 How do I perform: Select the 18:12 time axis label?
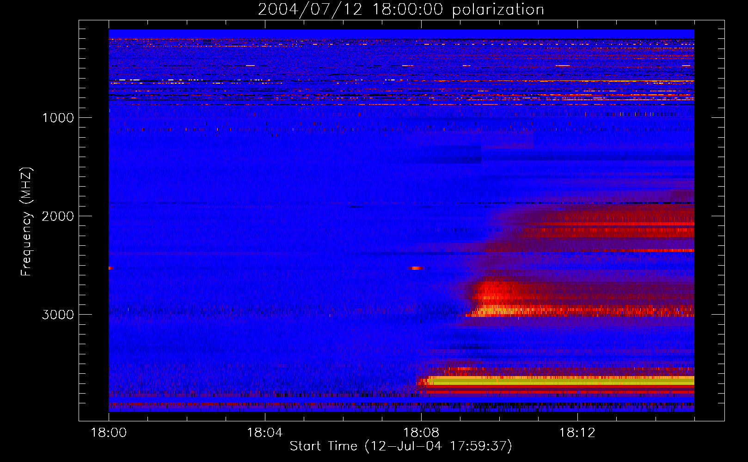(x=577, y=433)
